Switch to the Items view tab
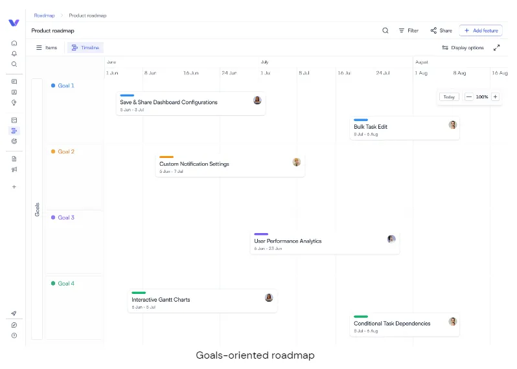Image resolution: width=517 pixels, height=369 pixels. [47, 48]
